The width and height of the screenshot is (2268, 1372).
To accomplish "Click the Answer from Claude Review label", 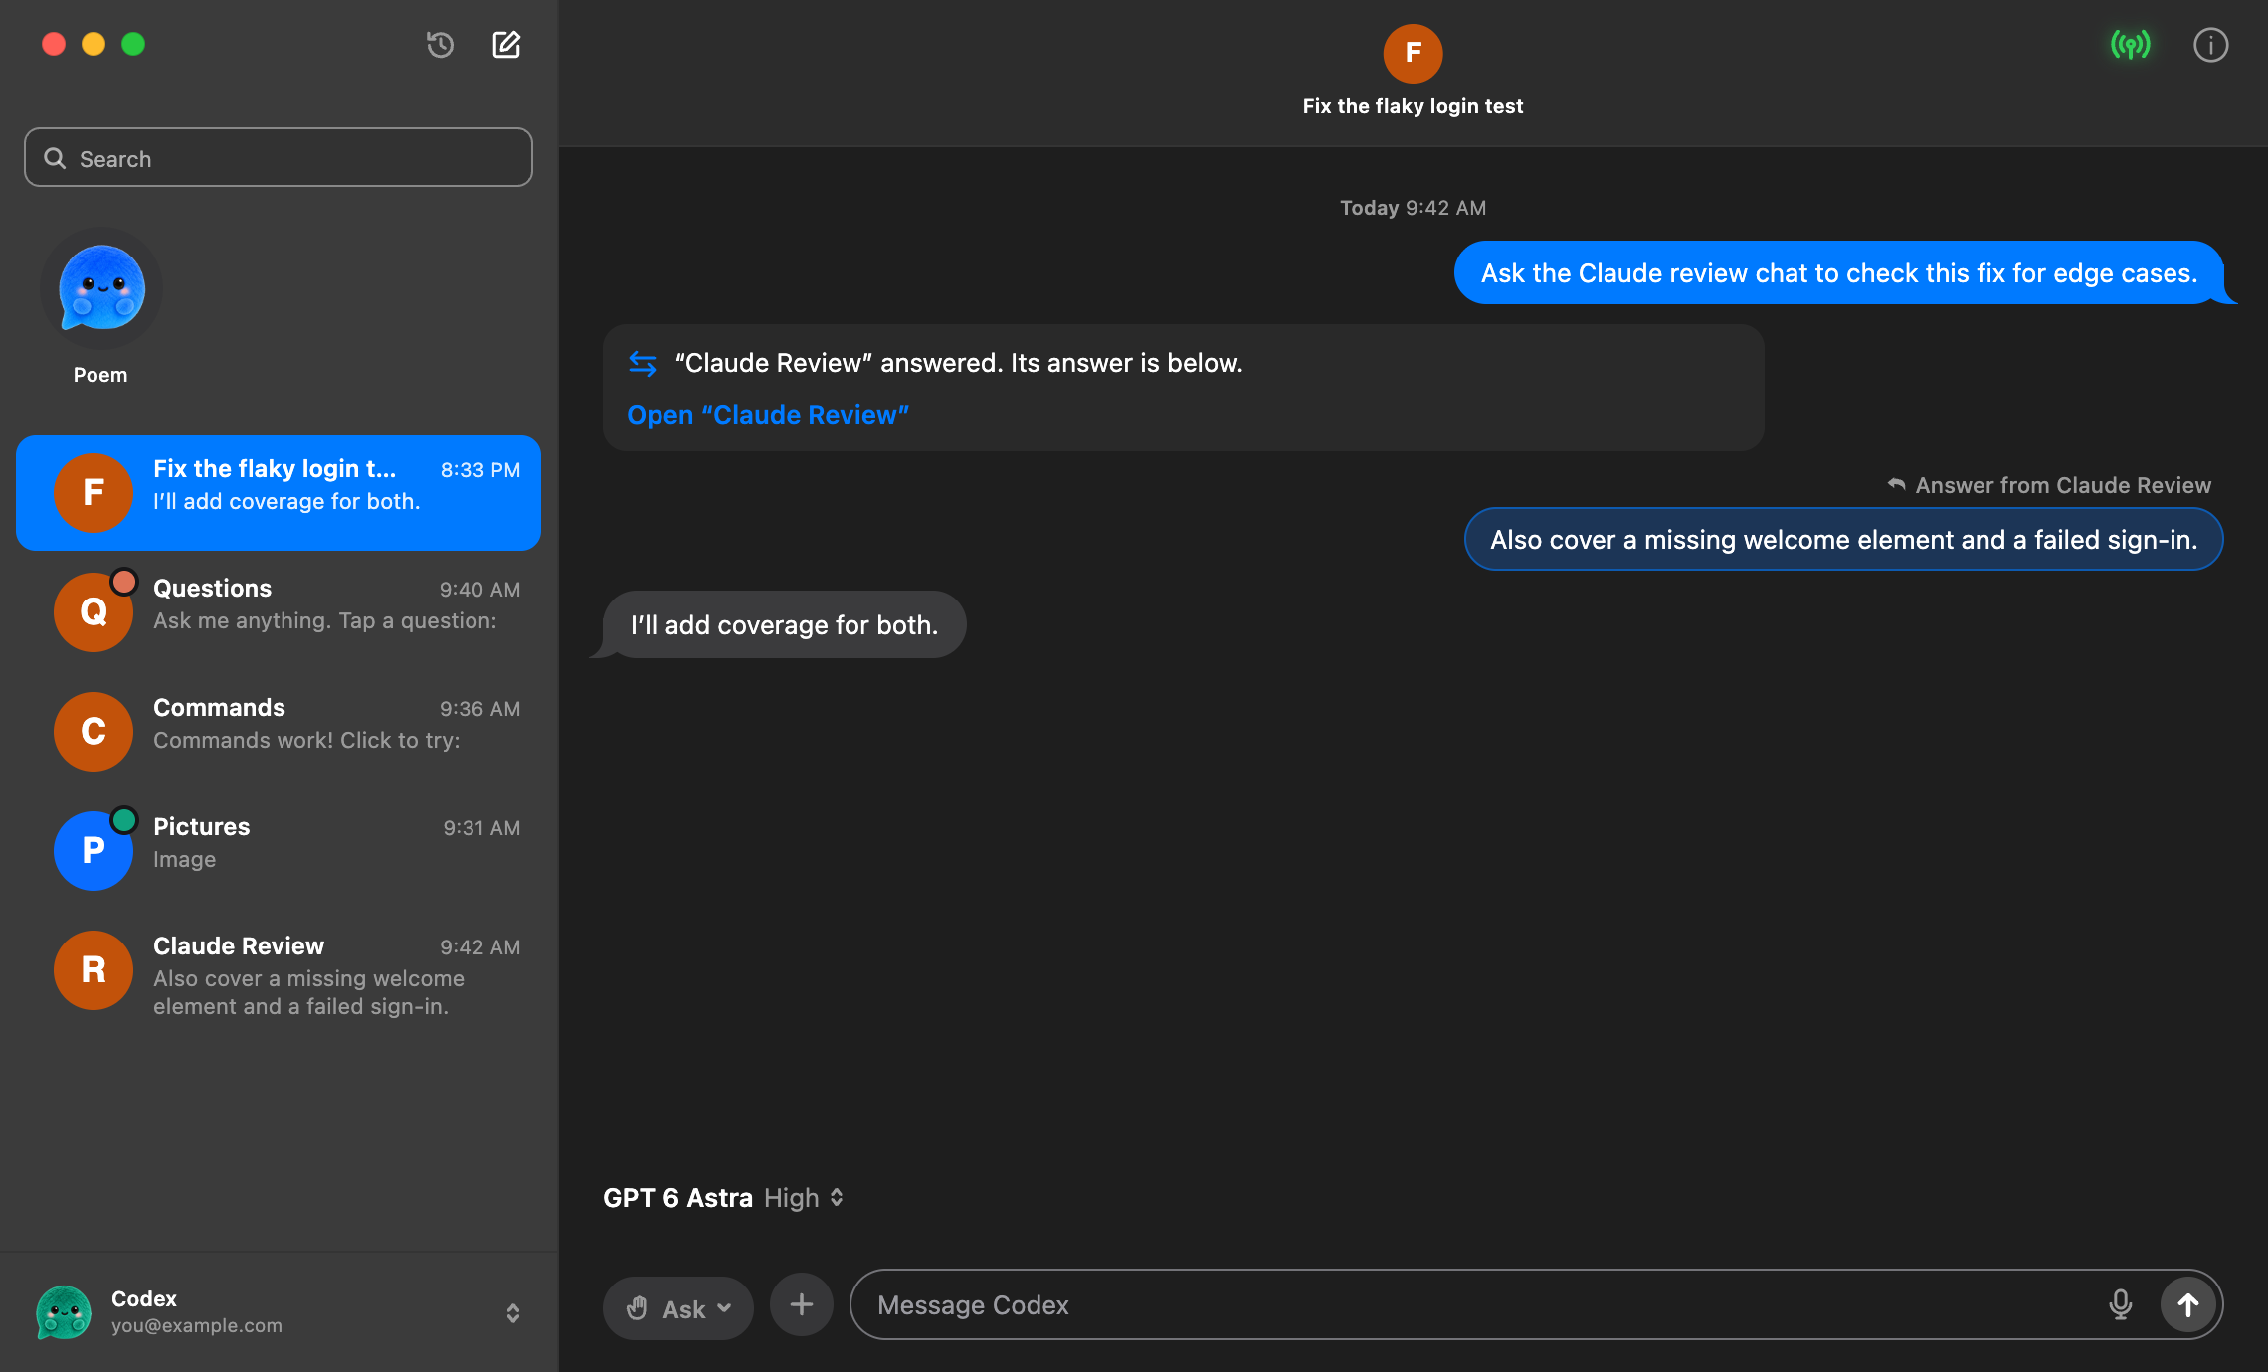I will [x=2063, y=485].
